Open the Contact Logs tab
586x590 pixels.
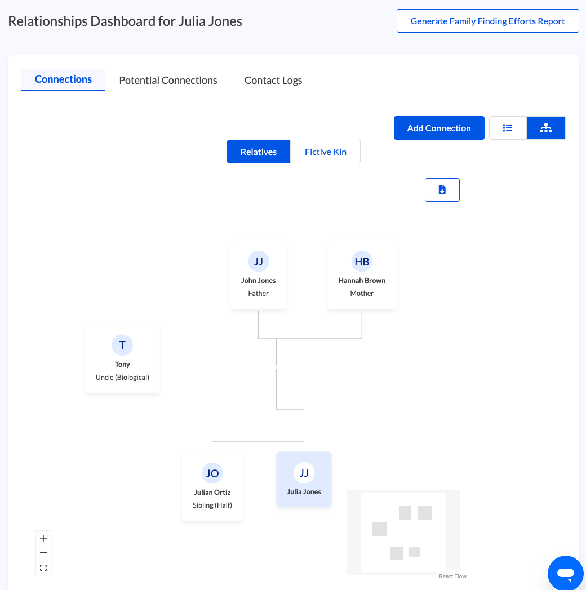[x=273, y=81]
